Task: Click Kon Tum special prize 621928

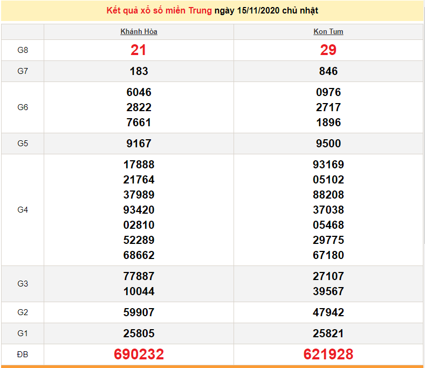Action: pos(328,355)
